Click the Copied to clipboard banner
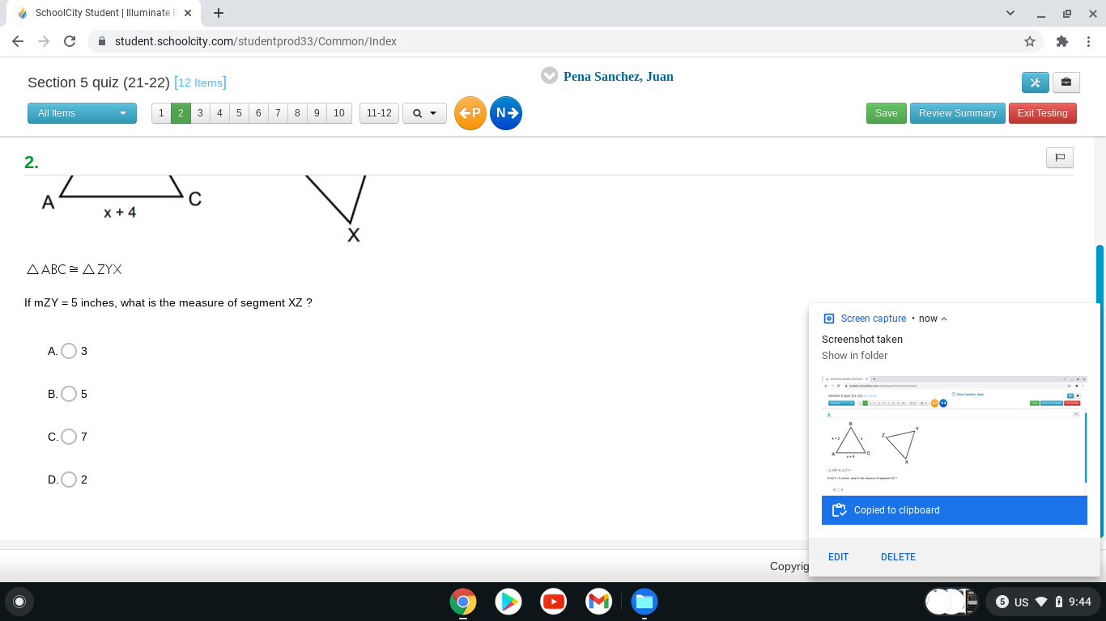 pyautogui.click(x=955, y=510)
